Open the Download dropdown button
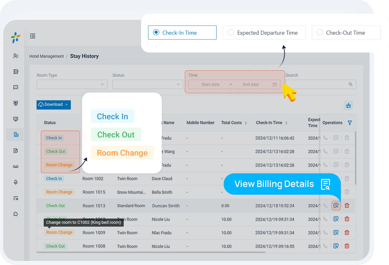389x265 pixels. click(x=53, y=105)
